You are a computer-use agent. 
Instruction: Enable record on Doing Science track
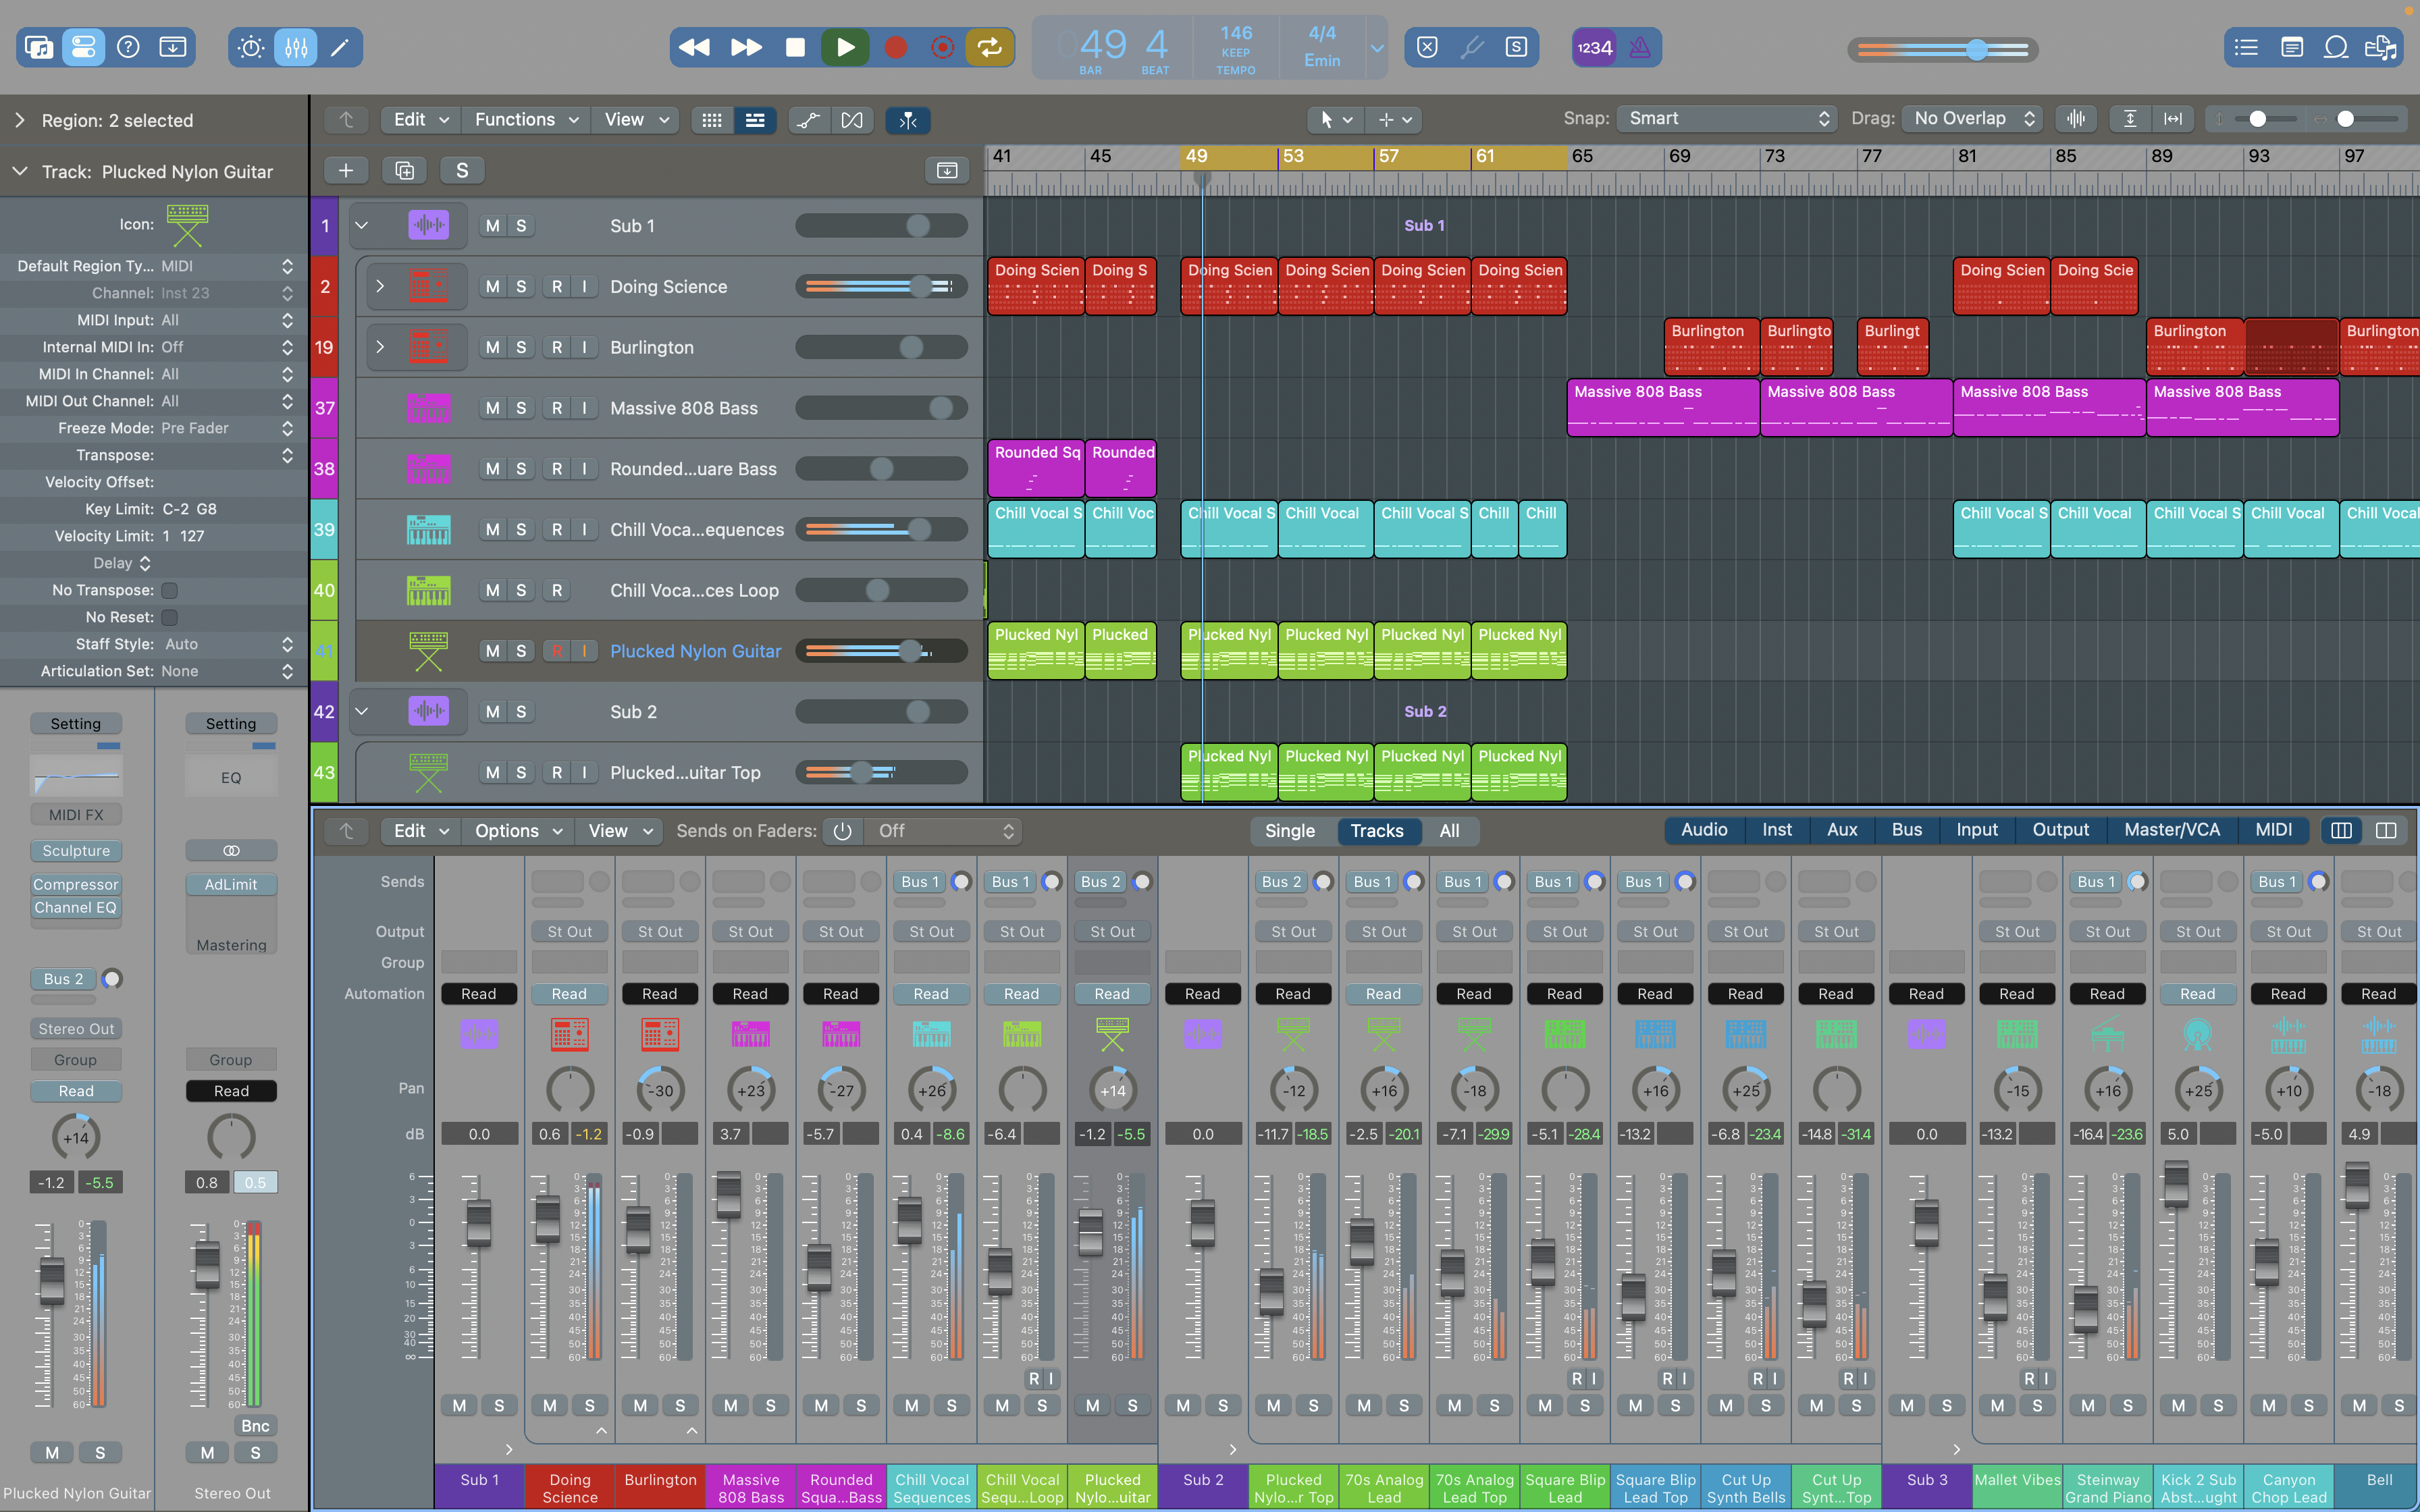pos(557,287)
